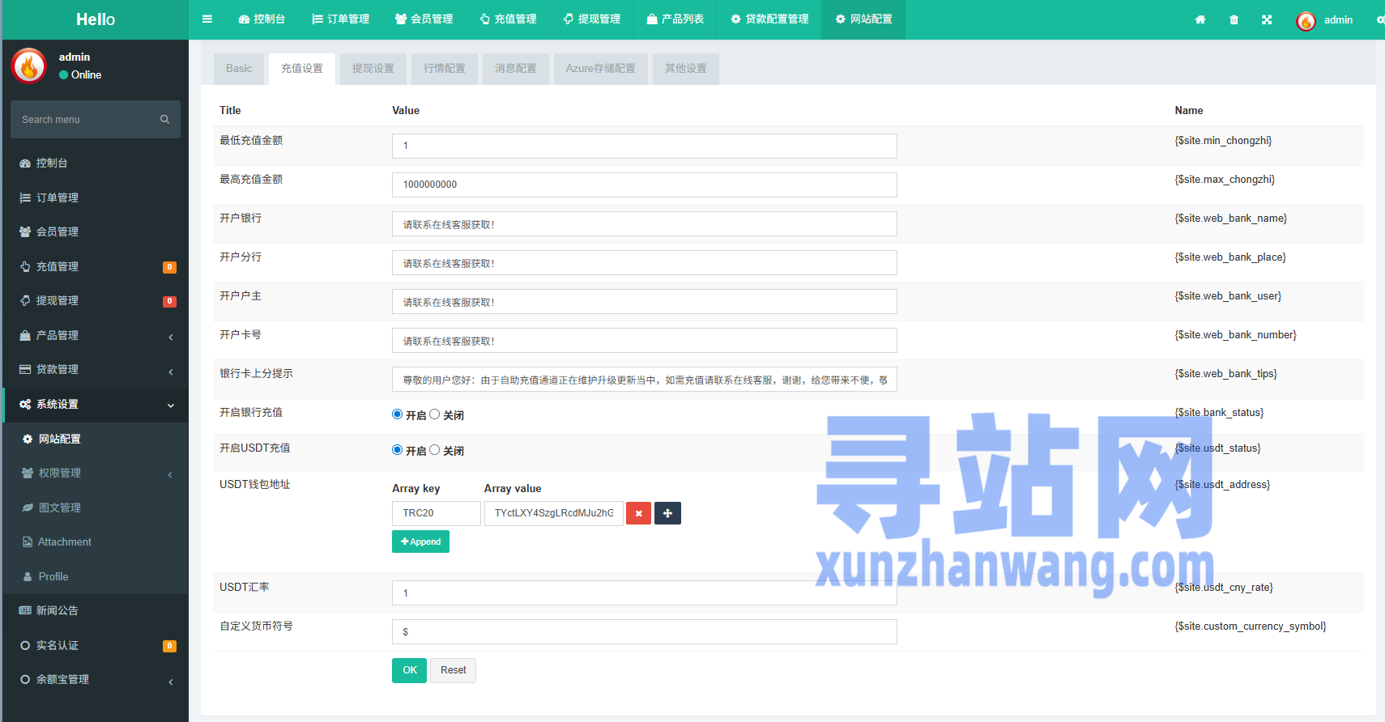This screenshot has width=1385, height=722.
Task: Expand the 权限管理 sidebar chevron
Action: click(x=170, y=474)
